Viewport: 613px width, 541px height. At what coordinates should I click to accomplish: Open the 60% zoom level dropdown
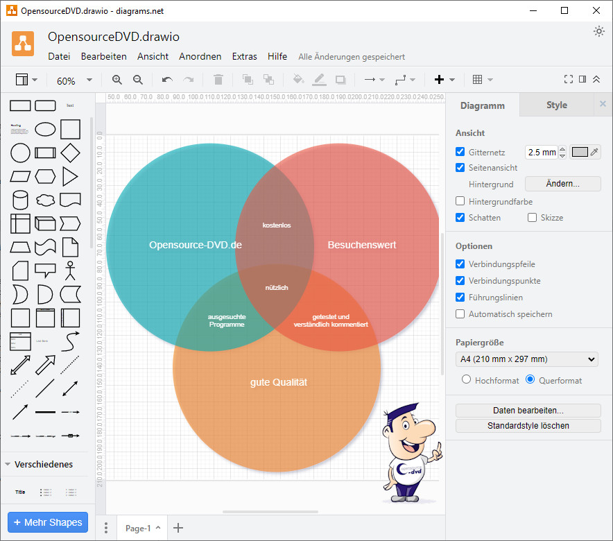pyautogui.click(x=74, y=80)
